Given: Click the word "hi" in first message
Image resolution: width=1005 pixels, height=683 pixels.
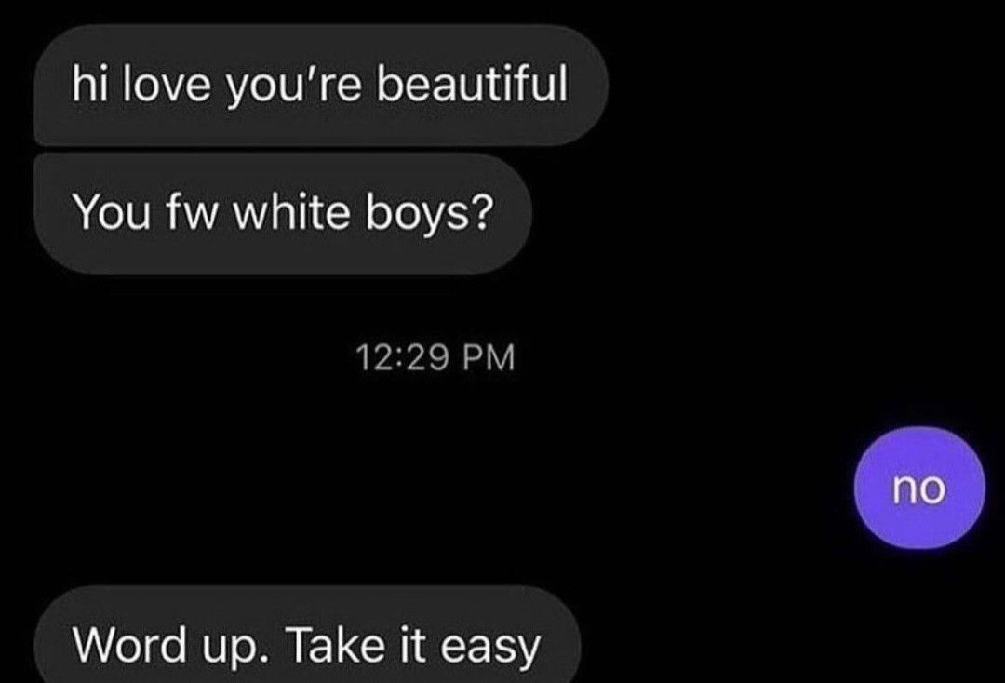Looking at the screenshot, I should (x=87, y=84).
